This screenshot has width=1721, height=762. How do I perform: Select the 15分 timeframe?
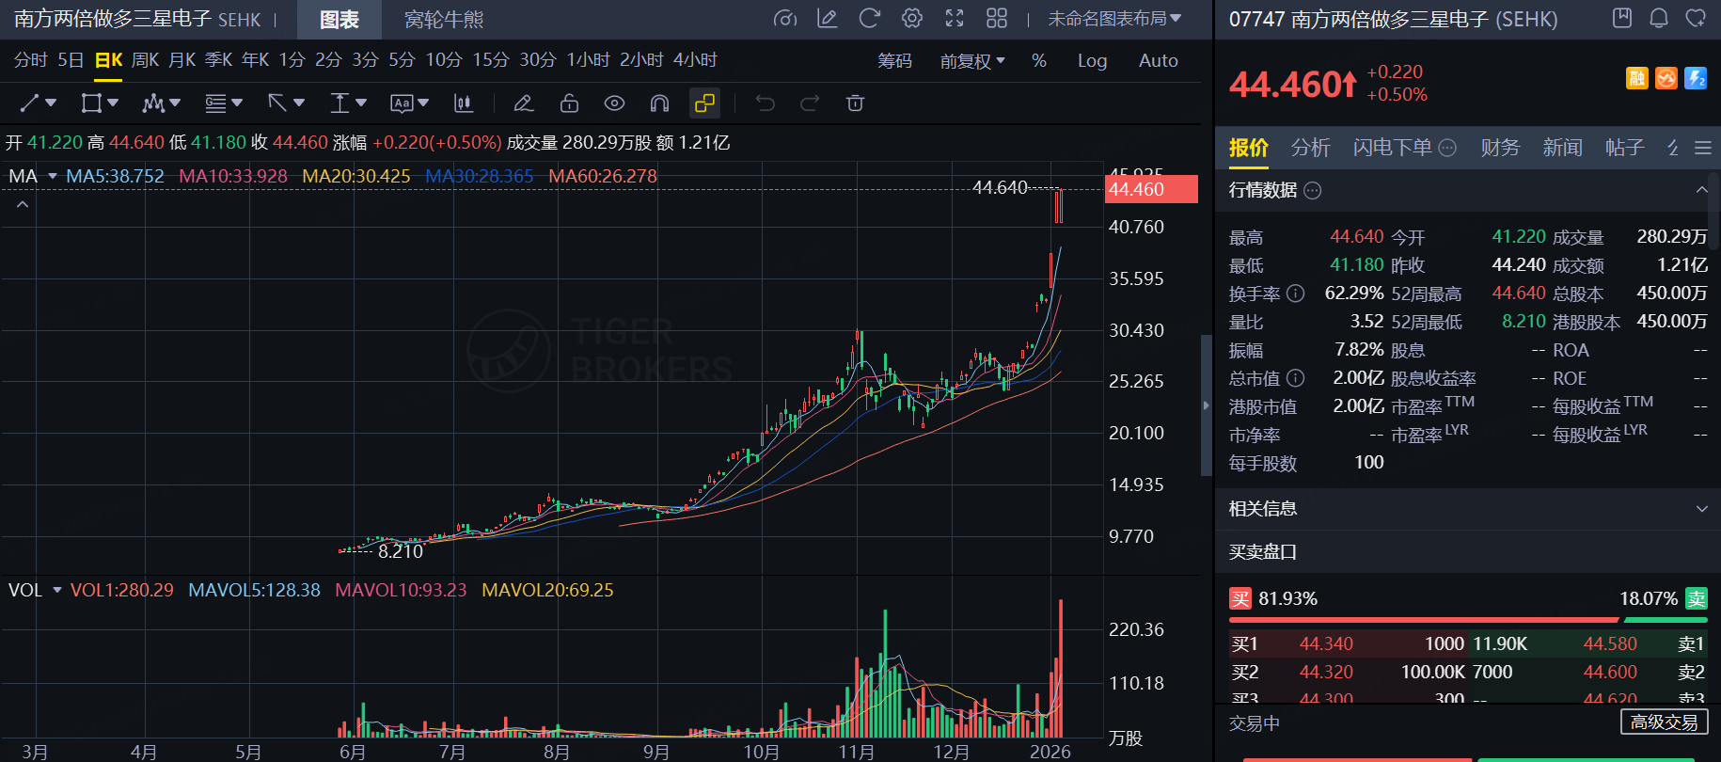490,60
